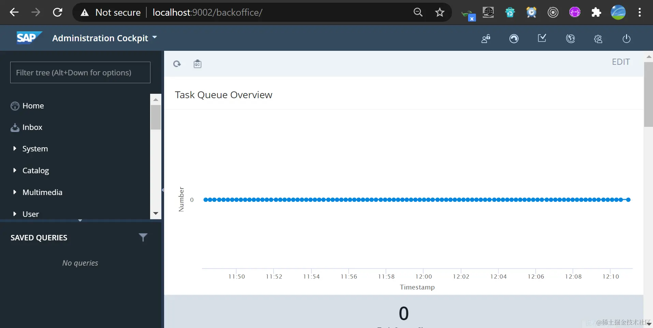Click the alarm clock extension icon
The width and height of the screenshot is (653, 328).
[531, 13]
